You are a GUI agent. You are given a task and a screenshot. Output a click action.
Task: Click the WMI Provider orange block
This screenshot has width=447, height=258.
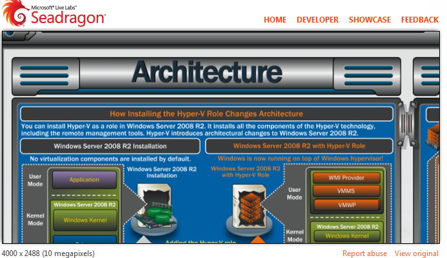[346, 178]
